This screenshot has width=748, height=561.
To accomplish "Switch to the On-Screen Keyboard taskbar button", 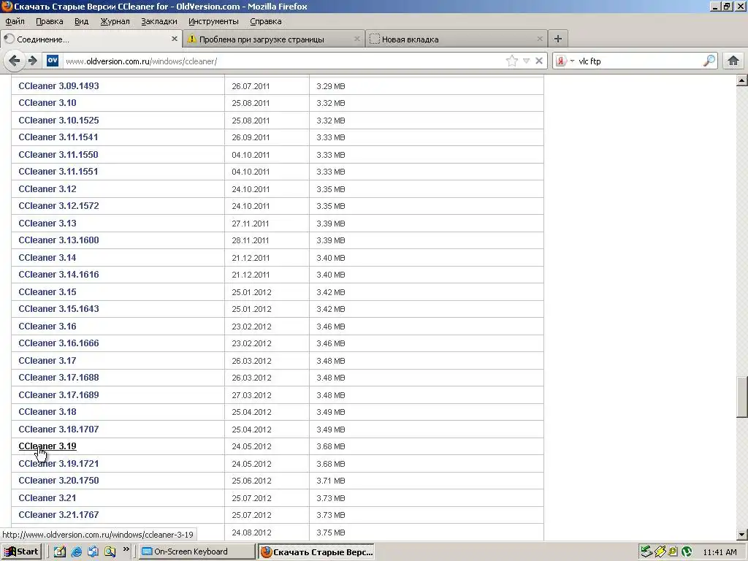I will pos(197,552).
